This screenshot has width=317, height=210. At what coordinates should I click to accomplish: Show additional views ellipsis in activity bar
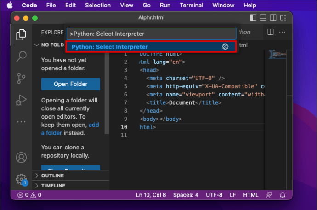pos(21,122)
